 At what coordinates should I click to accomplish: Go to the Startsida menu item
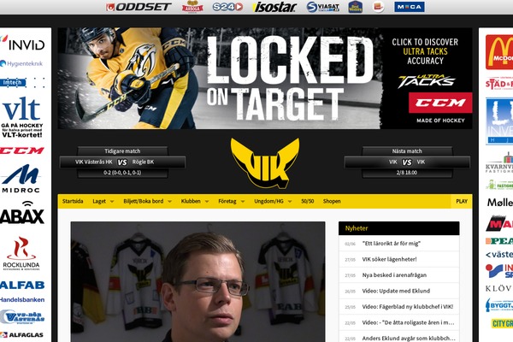coord(73,201)
